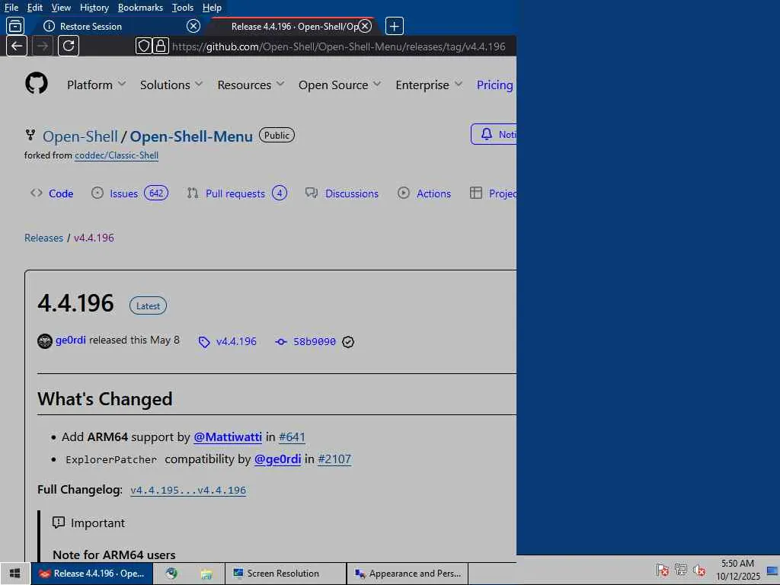Switch to the Actions tab
The width and height of the screenshot is (780, 585).
click(424, 193)
